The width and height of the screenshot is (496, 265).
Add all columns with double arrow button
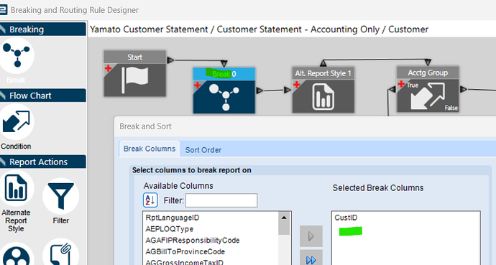(x=311, y=259)
